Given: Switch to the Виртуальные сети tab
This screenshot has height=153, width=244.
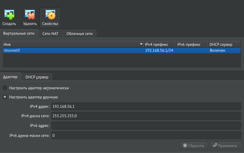Looking at the screenshot, I should (19, 33).
